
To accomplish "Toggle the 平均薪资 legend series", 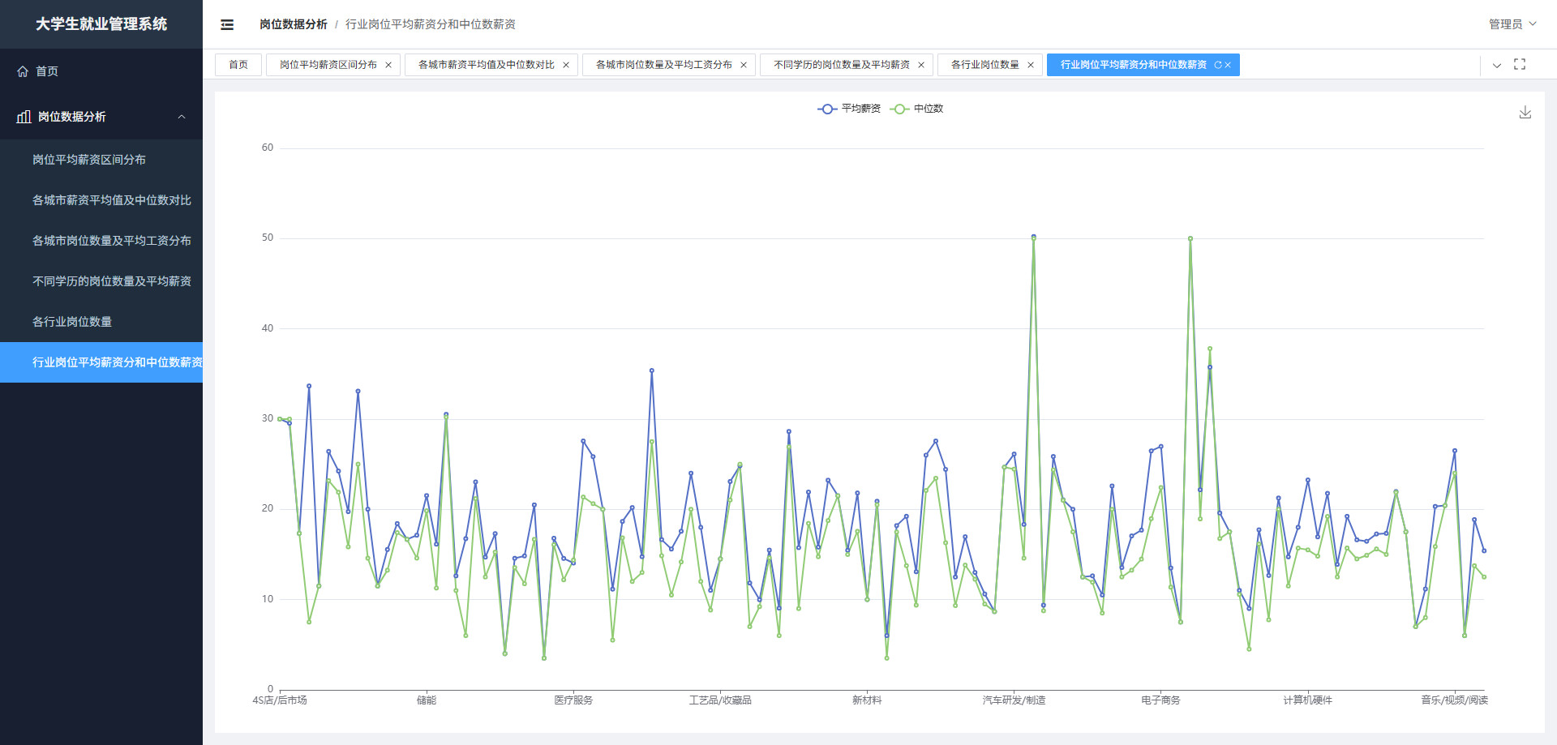I will pos(849,109).
